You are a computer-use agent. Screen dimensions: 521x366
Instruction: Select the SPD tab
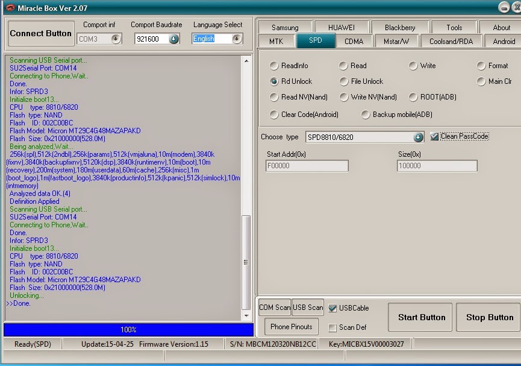pyautogui.click(x=316, y=40)
